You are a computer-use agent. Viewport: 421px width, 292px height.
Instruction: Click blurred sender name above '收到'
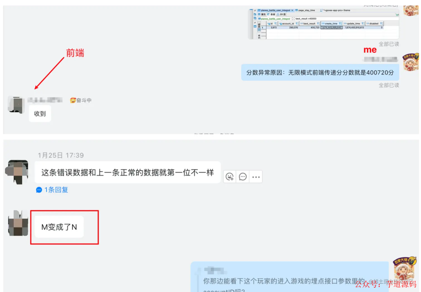45,100
